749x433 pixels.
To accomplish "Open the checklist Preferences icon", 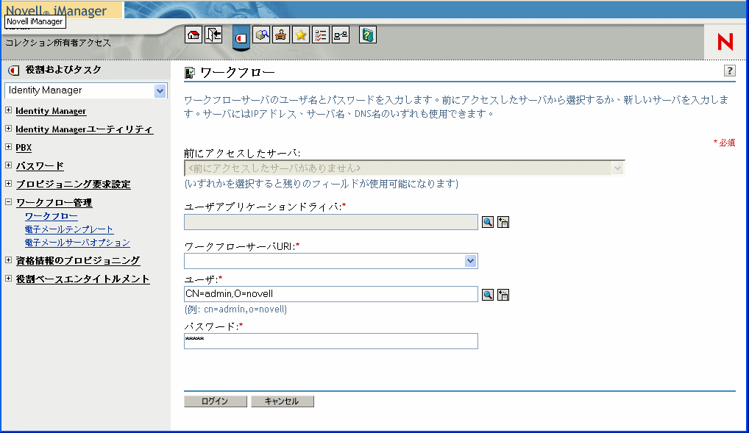I will click(321, 35).
